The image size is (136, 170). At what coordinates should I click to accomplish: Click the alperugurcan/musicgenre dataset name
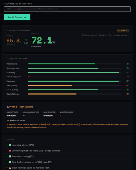(18, 30)
